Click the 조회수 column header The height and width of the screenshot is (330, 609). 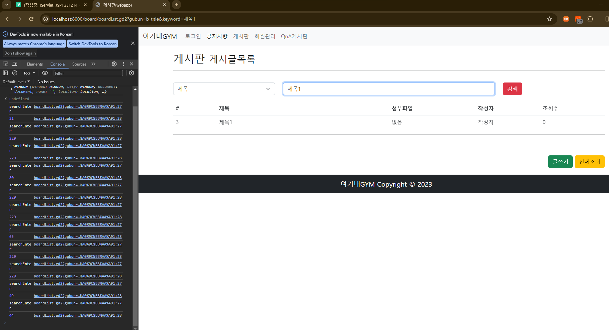(551, 108)
